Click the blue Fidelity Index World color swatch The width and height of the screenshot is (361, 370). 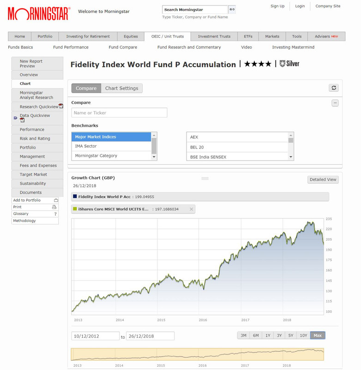75,196
